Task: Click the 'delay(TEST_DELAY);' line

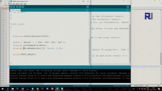Action: [x=25, y=54]
